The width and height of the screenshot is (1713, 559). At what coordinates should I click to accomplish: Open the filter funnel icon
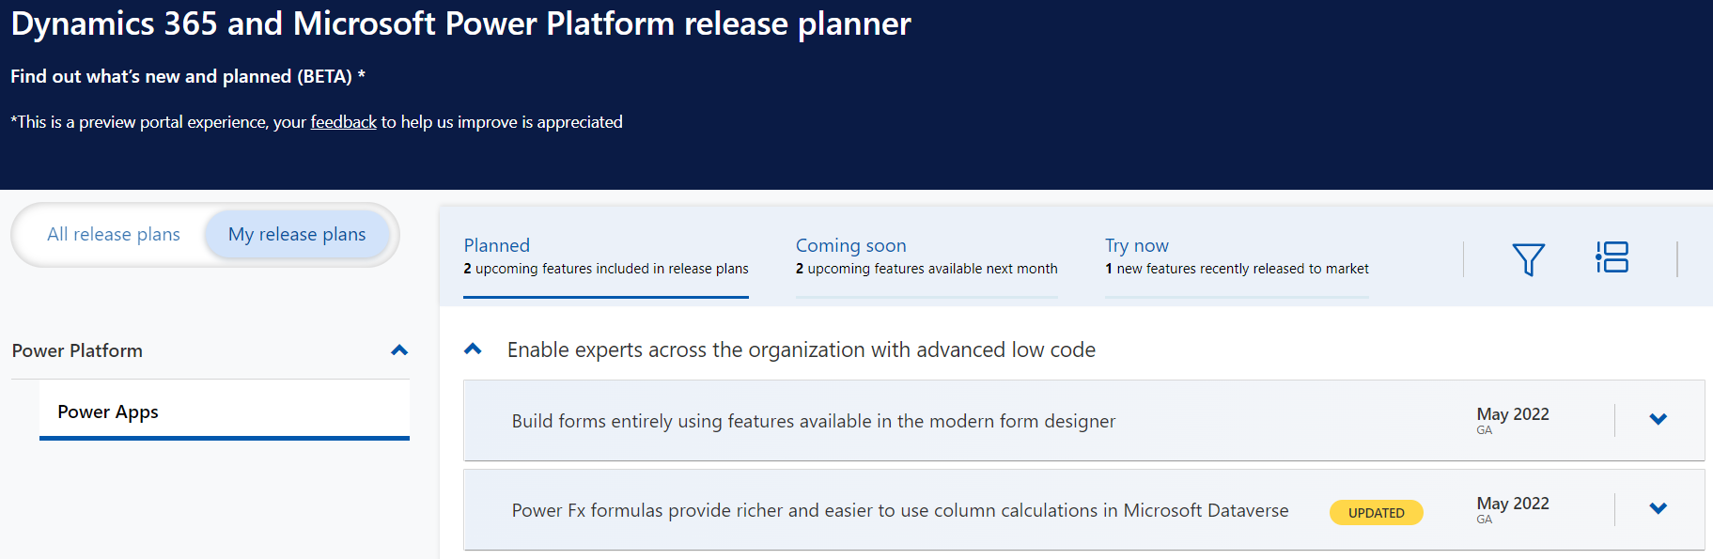[x=1528, y=258]
